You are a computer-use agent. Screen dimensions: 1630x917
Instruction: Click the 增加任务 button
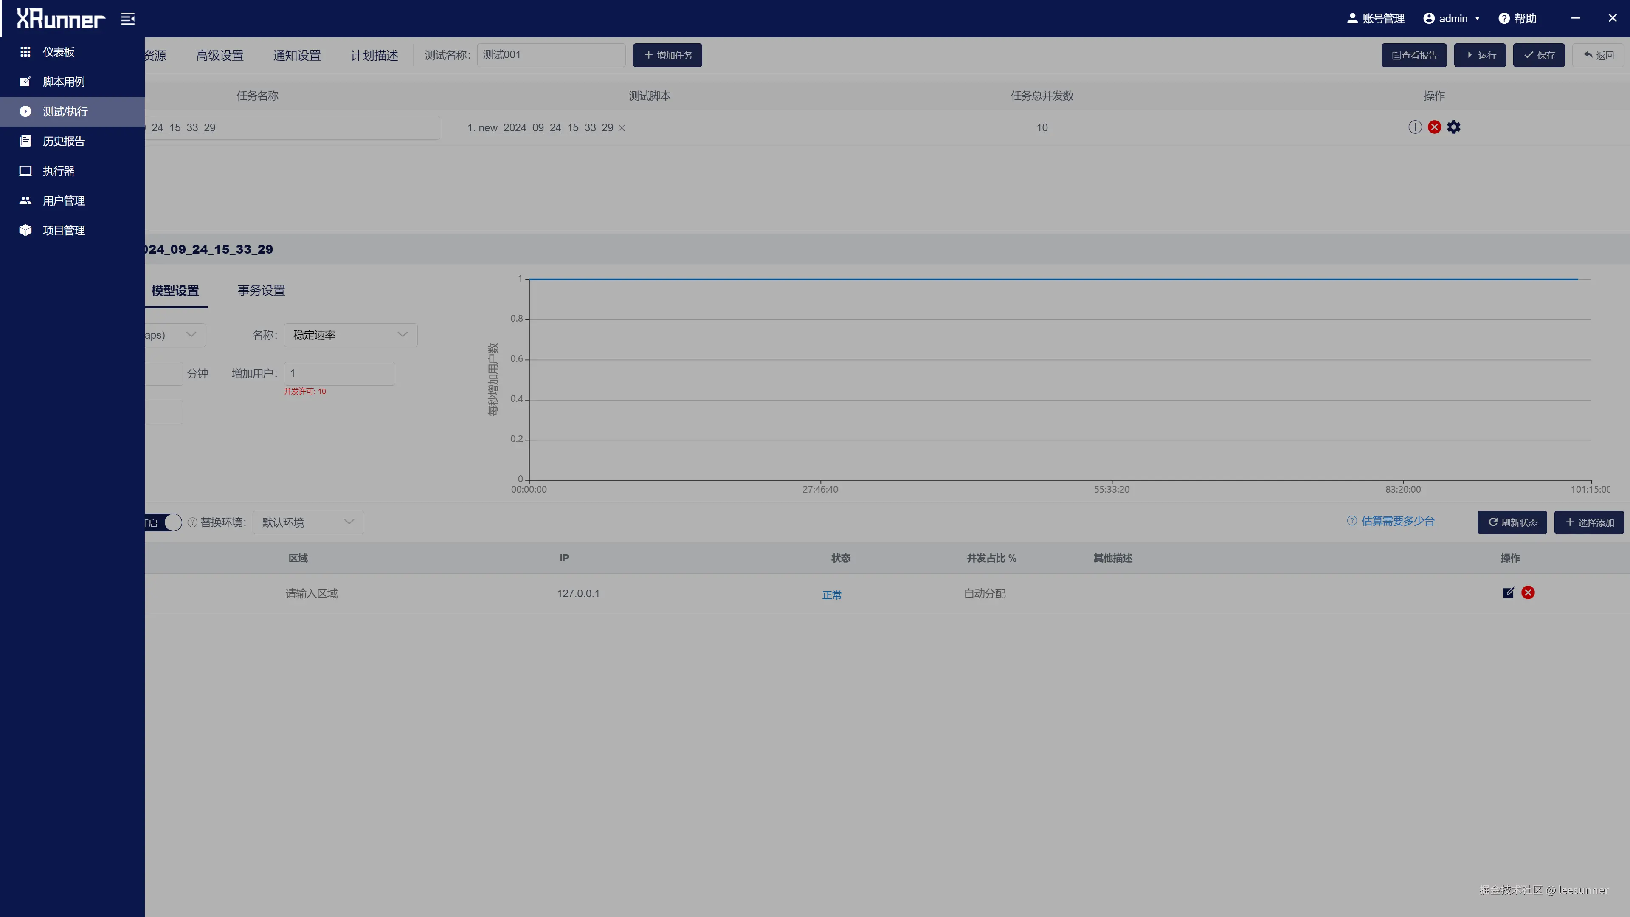(x=667, y=56)
